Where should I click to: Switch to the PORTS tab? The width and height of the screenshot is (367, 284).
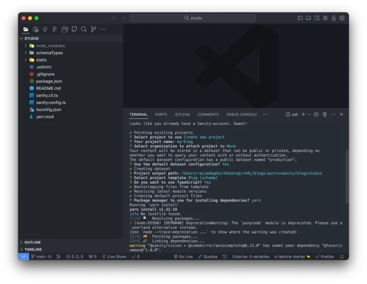tap(161, 115)
